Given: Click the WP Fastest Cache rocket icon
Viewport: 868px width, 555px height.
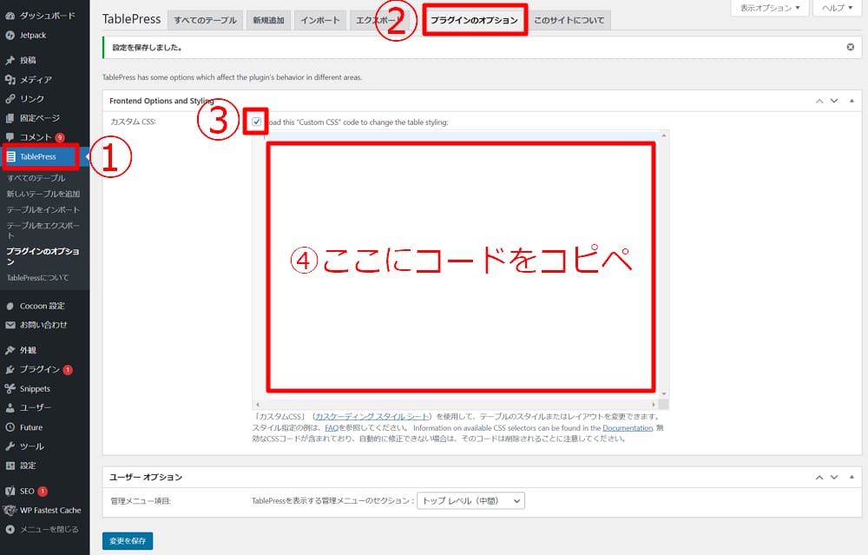Looking at the screenshot, I should [10, 511].
